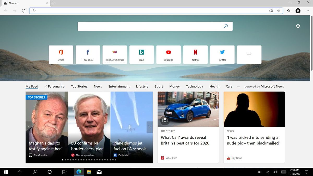The image size is (313, 176).
Task: Open the browser profile avatar
Action: 298,11
